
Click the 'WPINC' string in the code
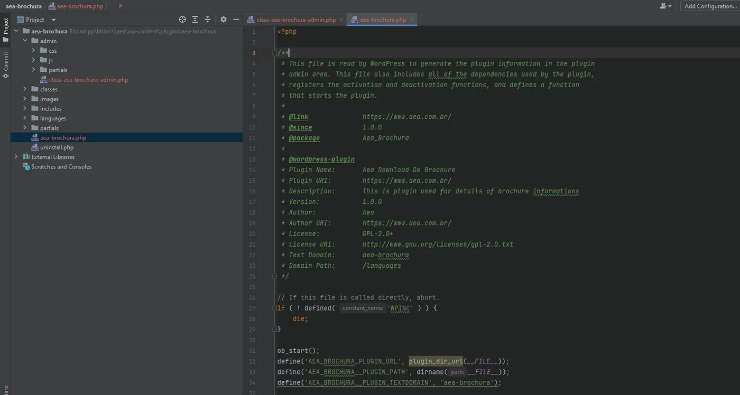pyautogui.click(x=401, y=308)
